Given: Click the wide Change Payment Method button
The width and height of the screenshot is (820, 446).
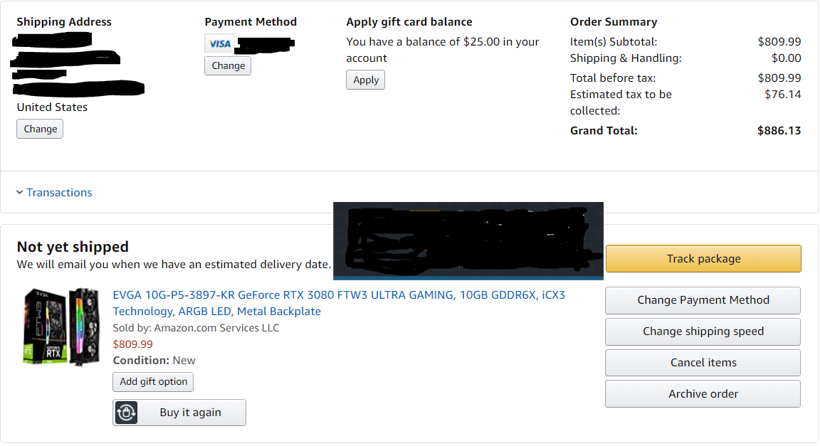Looking at the screenshot, I should click(x=703, y=300).
